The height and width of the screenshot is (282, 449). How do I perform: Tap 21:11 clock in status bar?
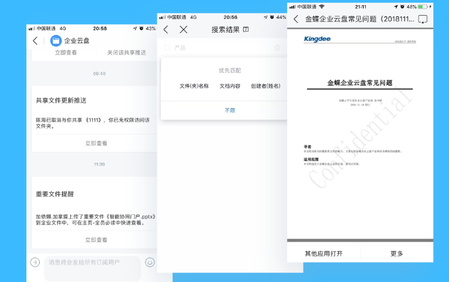point(361,6)
